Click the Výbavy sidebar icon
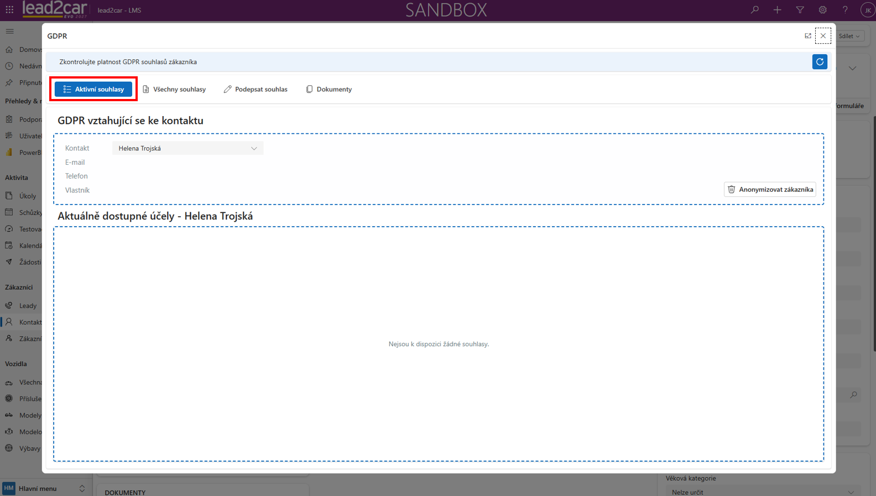Viewport: 876px width, 496px height. pos(9,448)
